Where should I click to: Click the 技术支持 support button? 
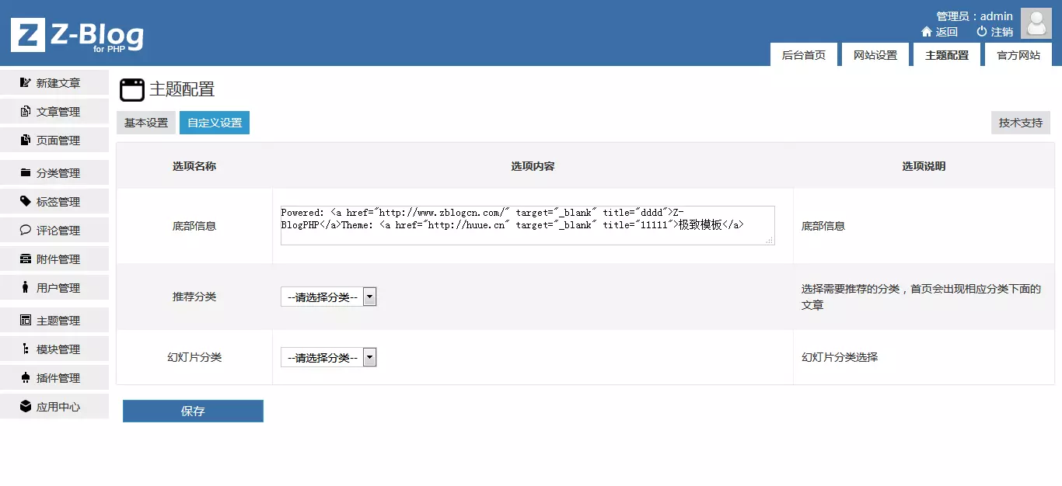click(x=1020, y=122)
